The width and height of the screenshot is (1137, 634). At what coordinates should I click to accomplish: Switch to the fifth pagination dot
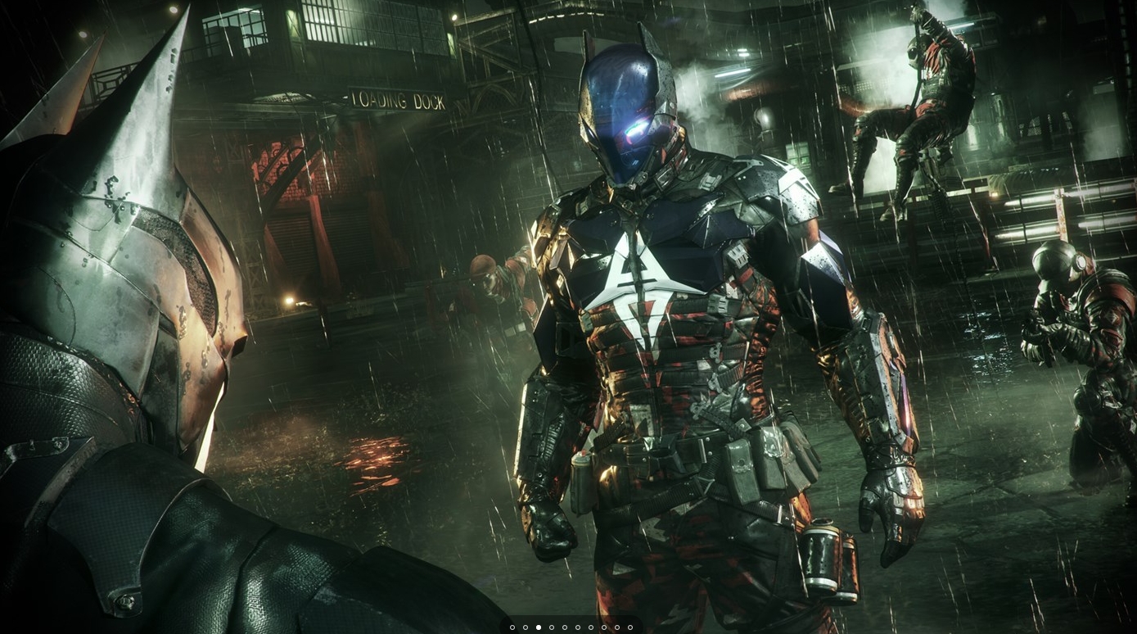coord(565,627)
